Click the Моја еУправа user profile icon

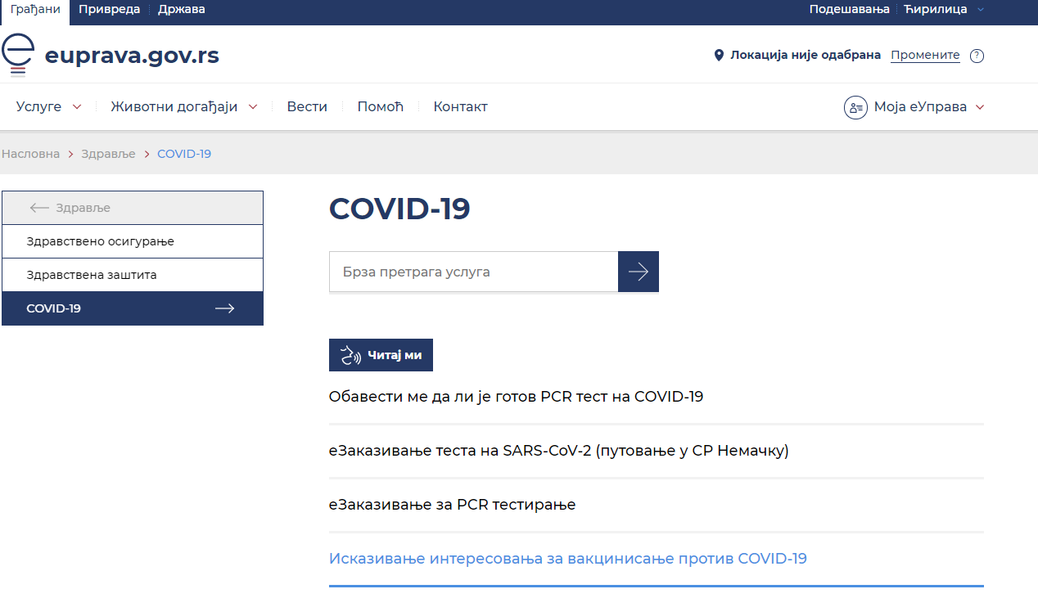pyautogui.click(x=855, y=107)
